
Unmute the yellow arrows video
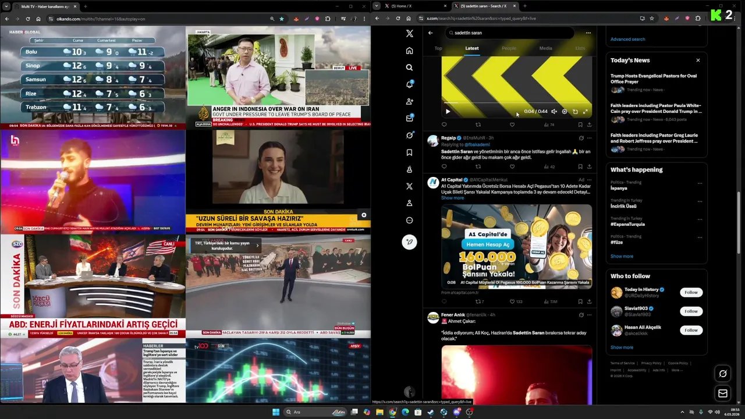pyautogui.click(x=554, y=111)
